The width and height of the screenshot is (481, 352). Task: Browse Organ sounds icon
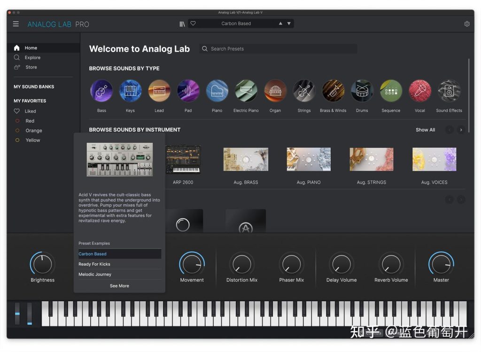point(275,91)
